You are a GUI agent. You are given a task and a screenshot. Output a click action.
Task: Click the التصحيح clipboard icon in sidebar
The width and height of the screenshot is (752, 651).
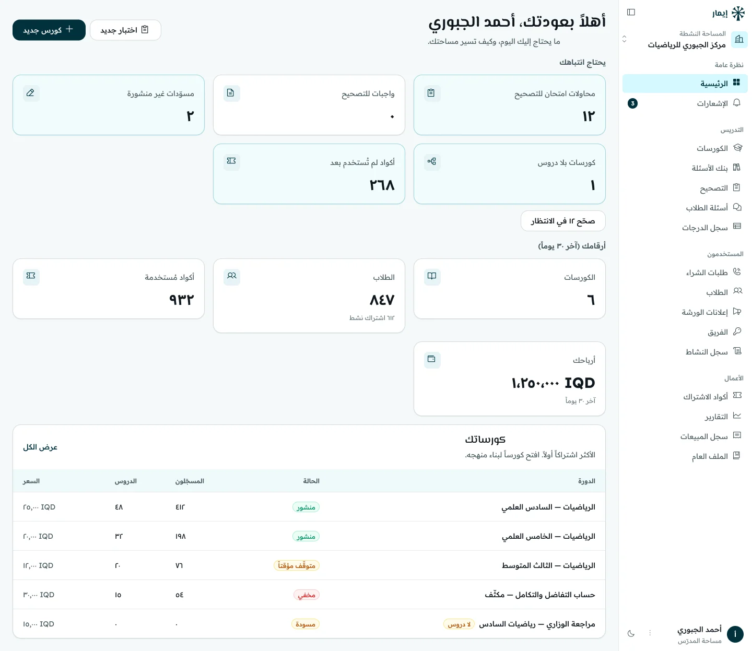click(737, 187)
